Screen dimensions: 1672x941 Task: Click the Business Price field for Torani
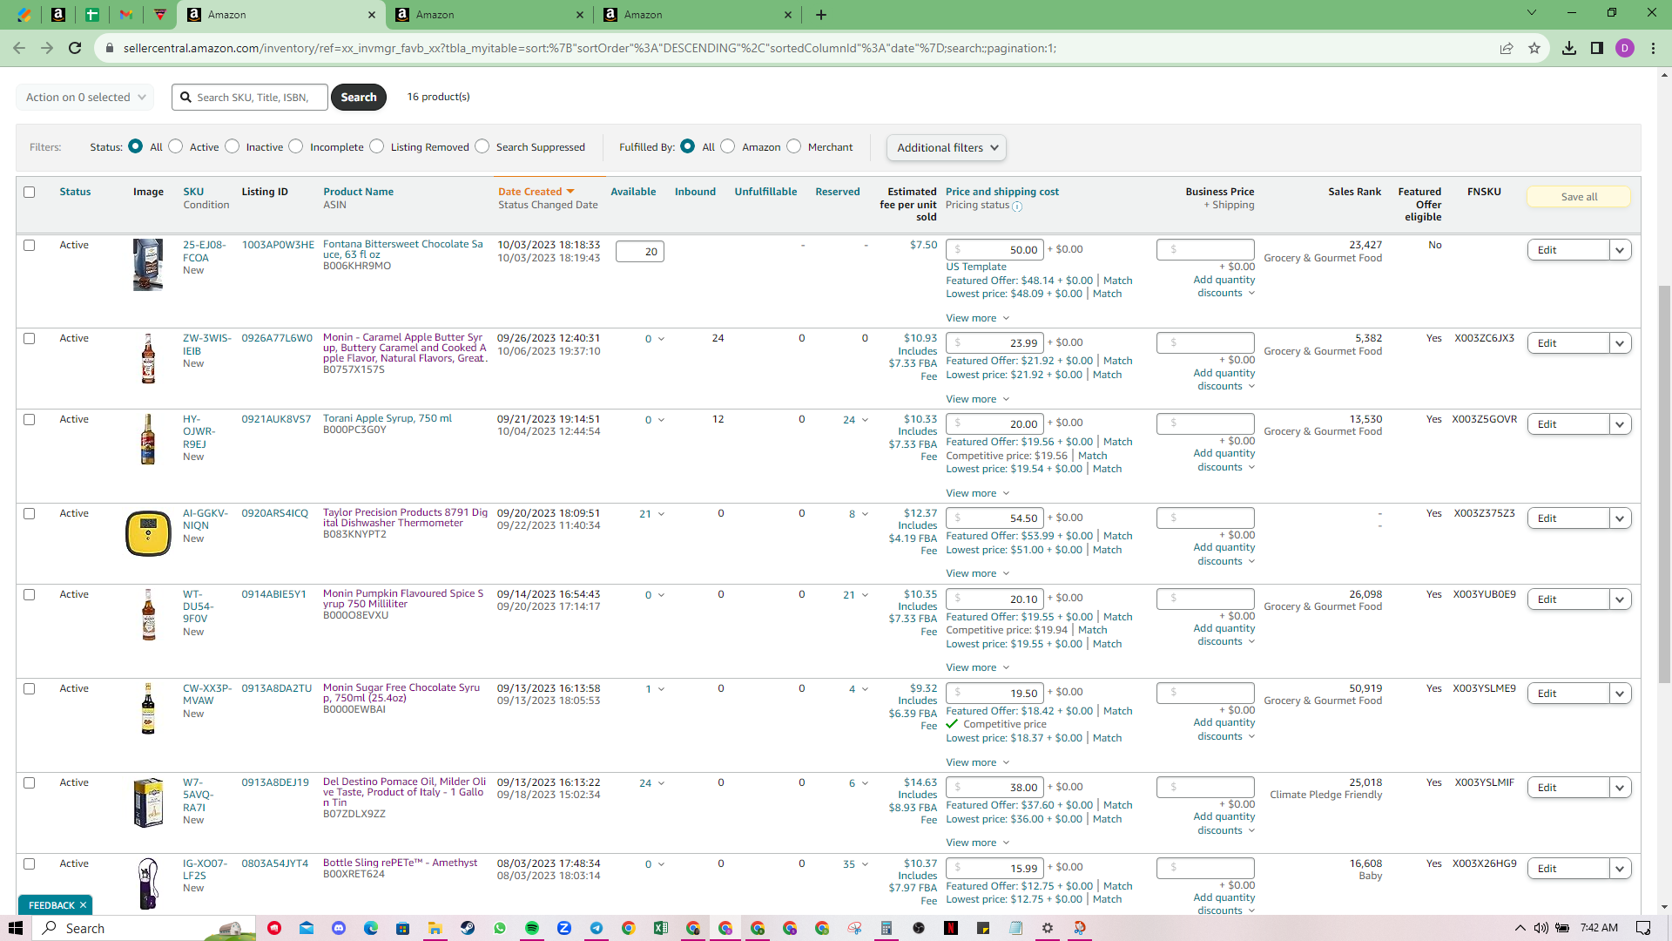1205,424
